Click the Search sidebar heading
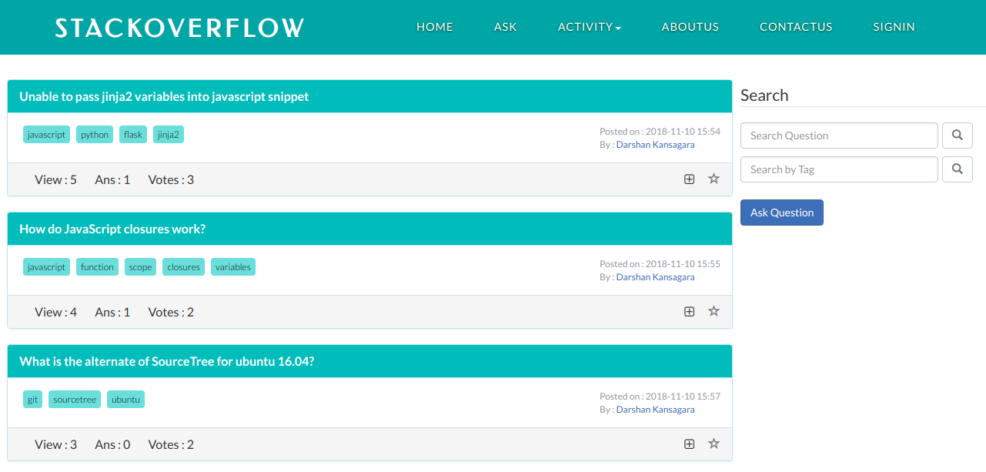 pos(764,95)
